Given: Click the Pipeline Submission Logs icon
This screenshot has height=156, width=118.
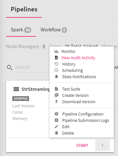Looking at the screenshot, I should tap(56, 120).
